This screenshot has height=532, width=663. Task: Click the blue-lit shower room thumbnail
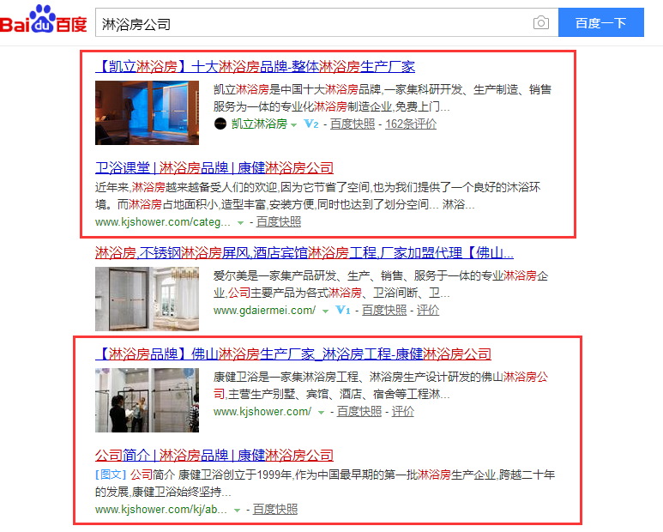[147, 113]
